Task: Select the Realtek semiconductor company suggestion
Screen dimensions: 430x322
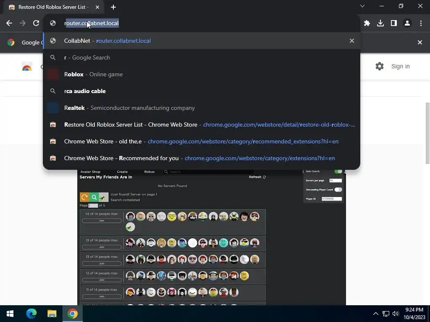Action: click(x=202, y=108)
